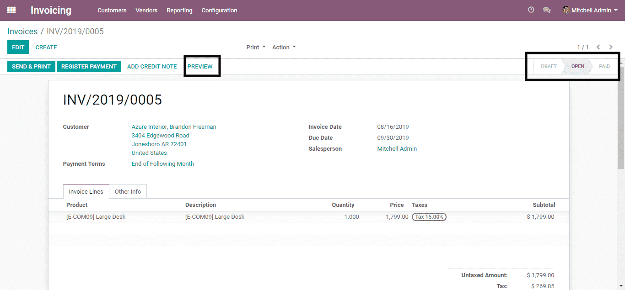Open the Reporting menu

pyautogui.click(x=179, y=10)
